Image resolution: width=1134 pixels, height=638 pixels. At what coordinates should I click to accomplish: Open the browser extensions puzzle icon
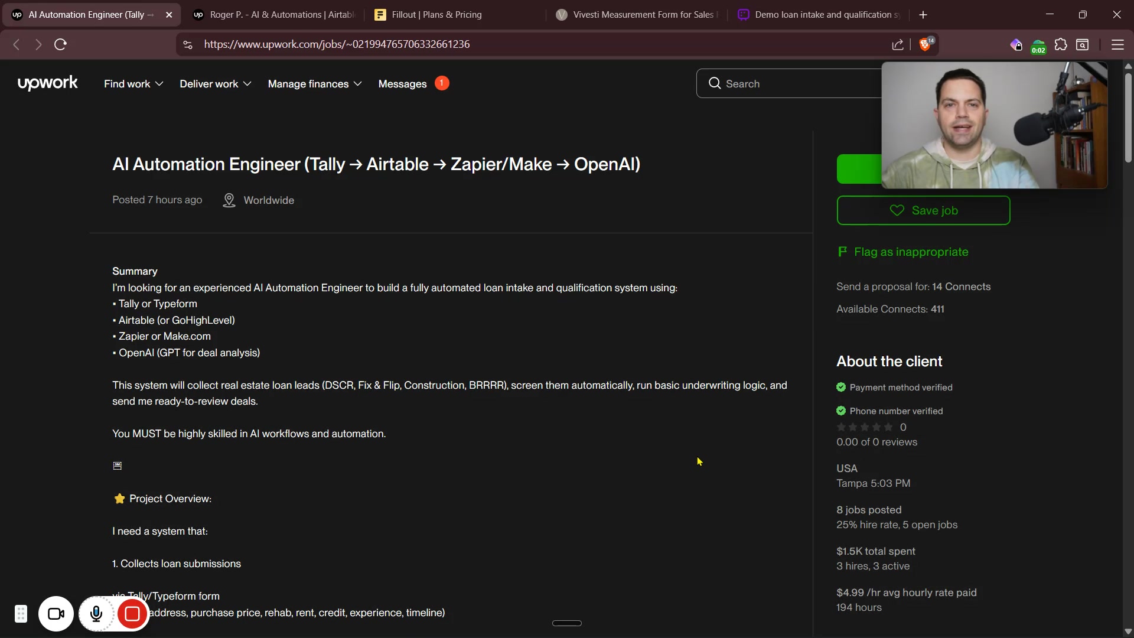(x=1061, y=45)
